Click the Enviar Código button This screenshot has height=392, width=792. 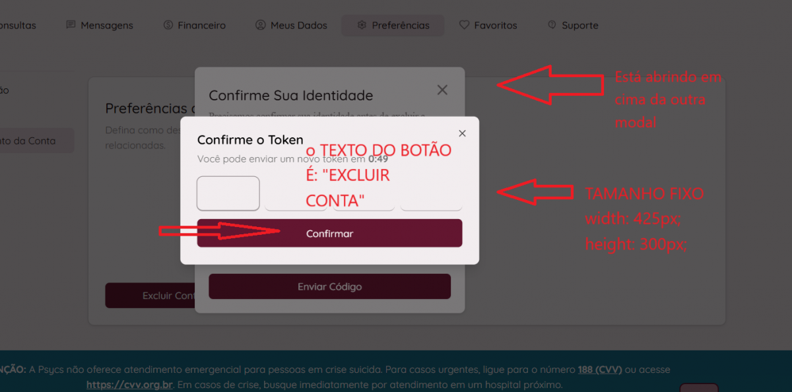329,286
